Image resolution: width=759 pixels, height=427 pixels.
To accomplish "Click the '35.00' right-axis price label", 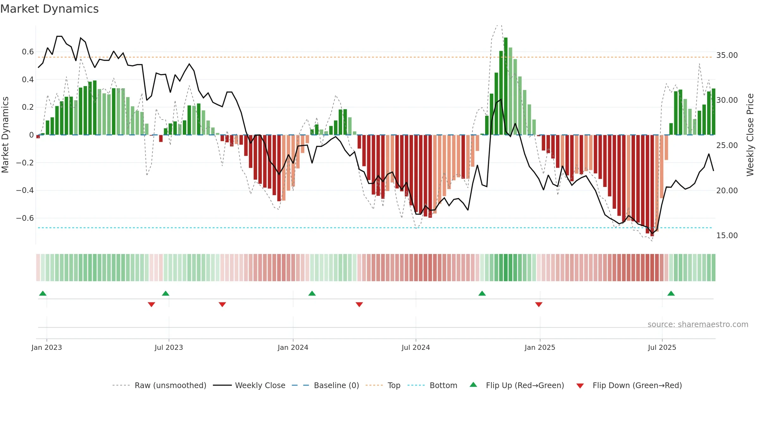I will 727,55.
